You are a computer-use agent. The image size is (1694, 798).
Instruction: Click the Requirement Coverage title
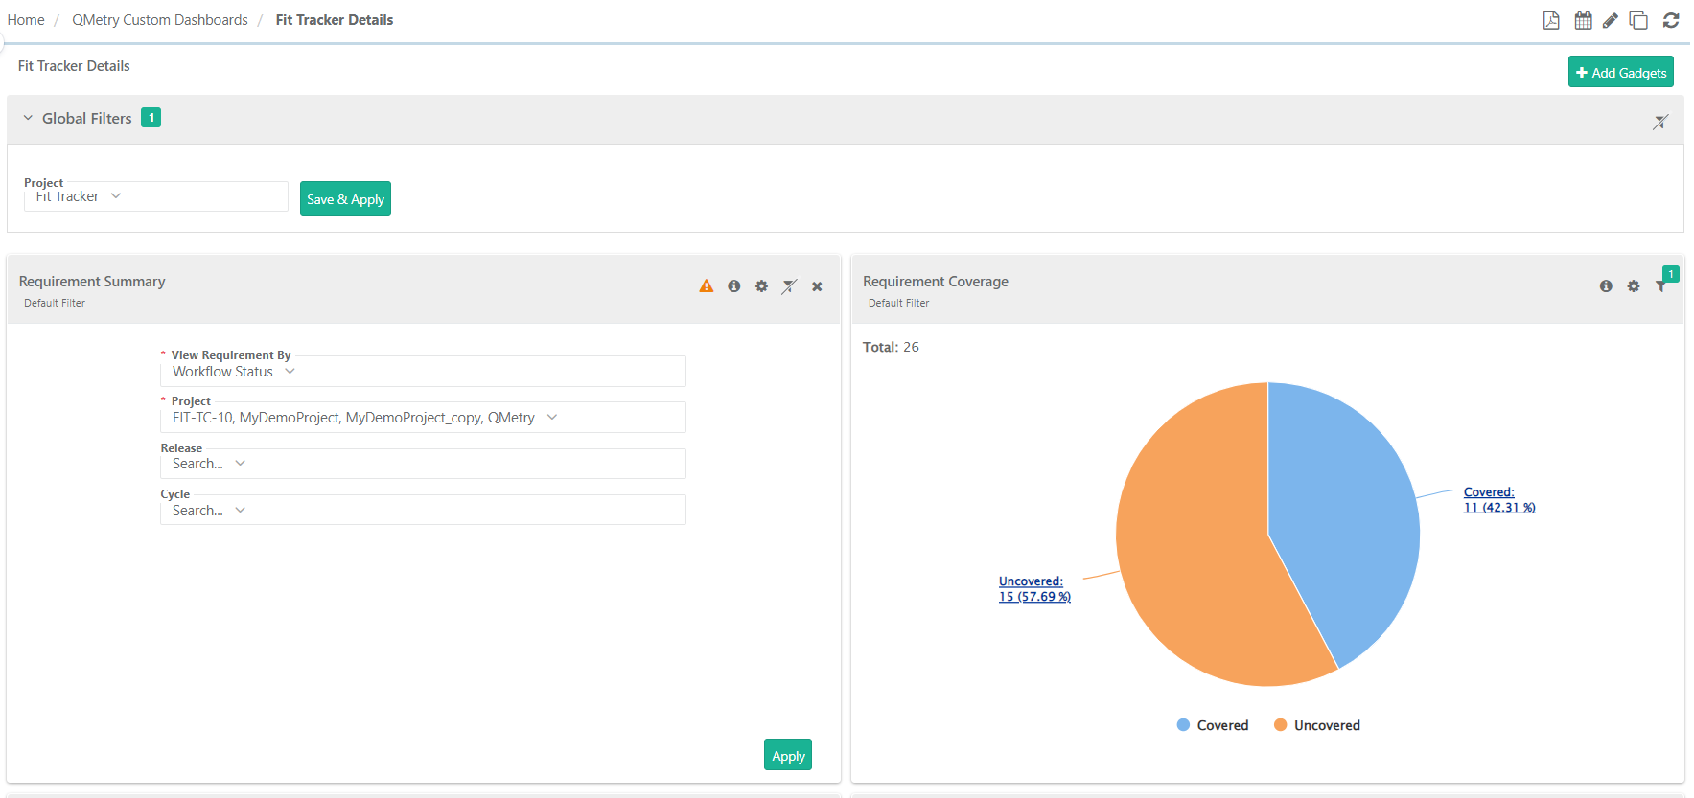pyautogui.click(x=936, y=282)
